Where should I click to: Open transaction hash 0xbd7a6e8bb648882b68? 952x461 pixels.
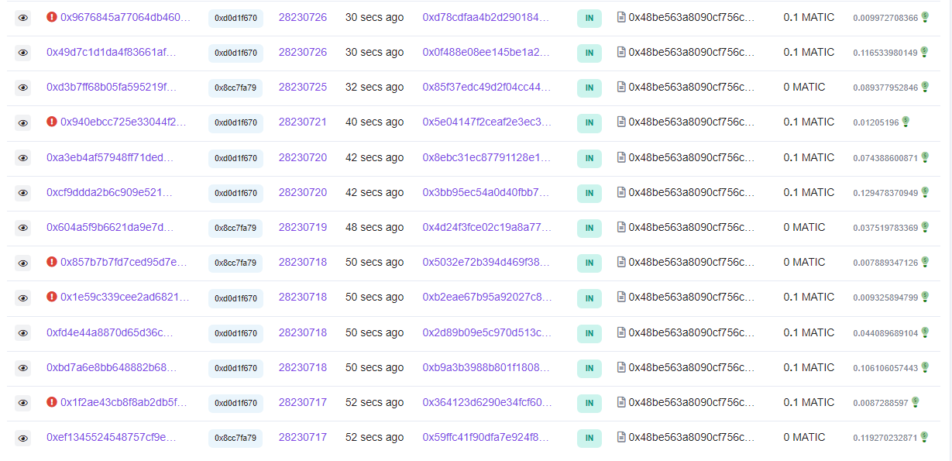click(112, 367)
